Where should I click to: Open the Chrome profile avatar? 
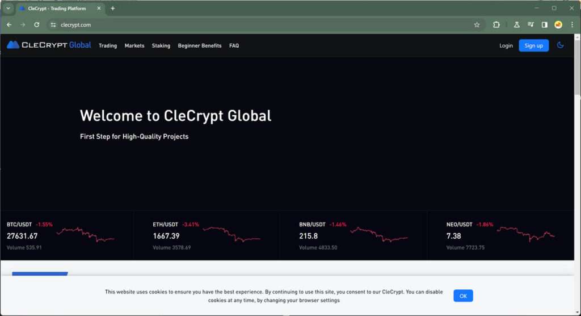[558, 25]
